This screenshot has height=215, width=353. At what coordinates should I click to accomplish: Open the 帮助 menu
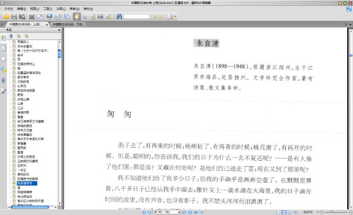(x=88, y=9)
